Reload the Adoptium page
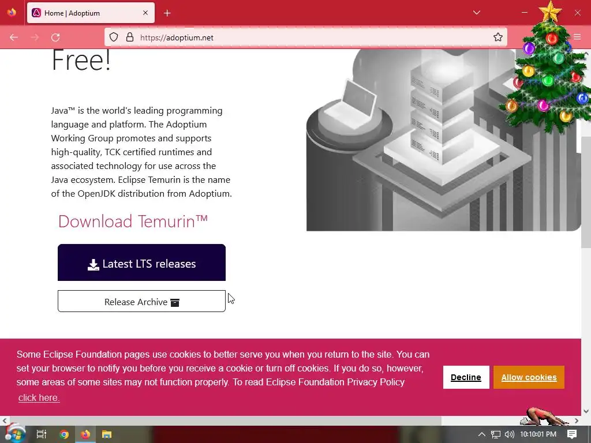The width and height of the screenshot is (591, 443). (x=55, y=37)
